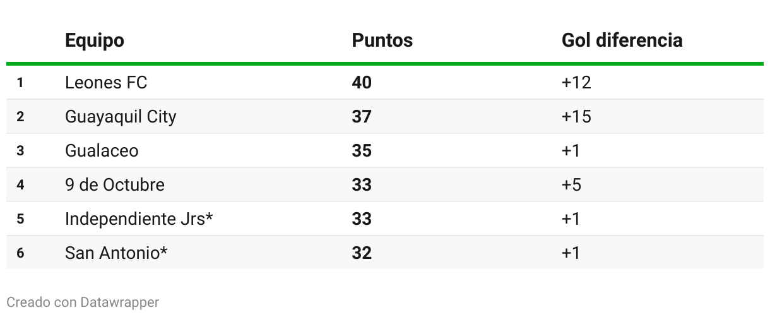The image size is (770, 317).
Task: Click the Puntos column header
Action: (x=382, y=40)
